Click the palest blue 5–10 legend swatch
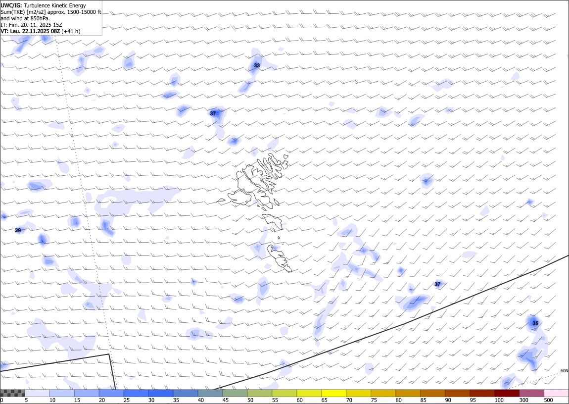 point(38,393)
